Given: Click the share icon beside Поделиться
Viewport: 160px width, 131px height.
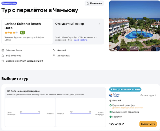Looking at the screenshot, I should pos(88,3).
